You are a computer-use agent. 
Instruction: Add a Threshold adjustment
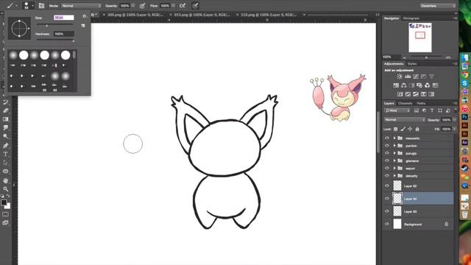click(415, 94)
